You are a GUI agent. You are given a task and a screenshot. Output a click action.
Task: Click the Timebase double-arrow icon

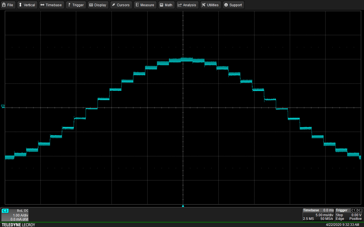(42, 5)
